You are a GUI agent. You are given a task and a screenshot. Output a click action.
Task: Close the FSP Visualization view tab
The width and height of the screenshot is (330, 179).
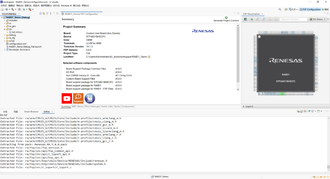click(x=262, y=14)
